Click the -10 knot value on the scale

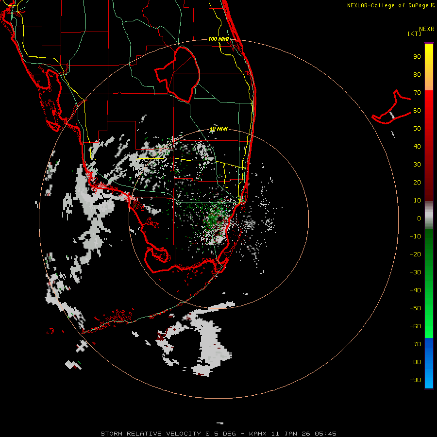[415, 236]
